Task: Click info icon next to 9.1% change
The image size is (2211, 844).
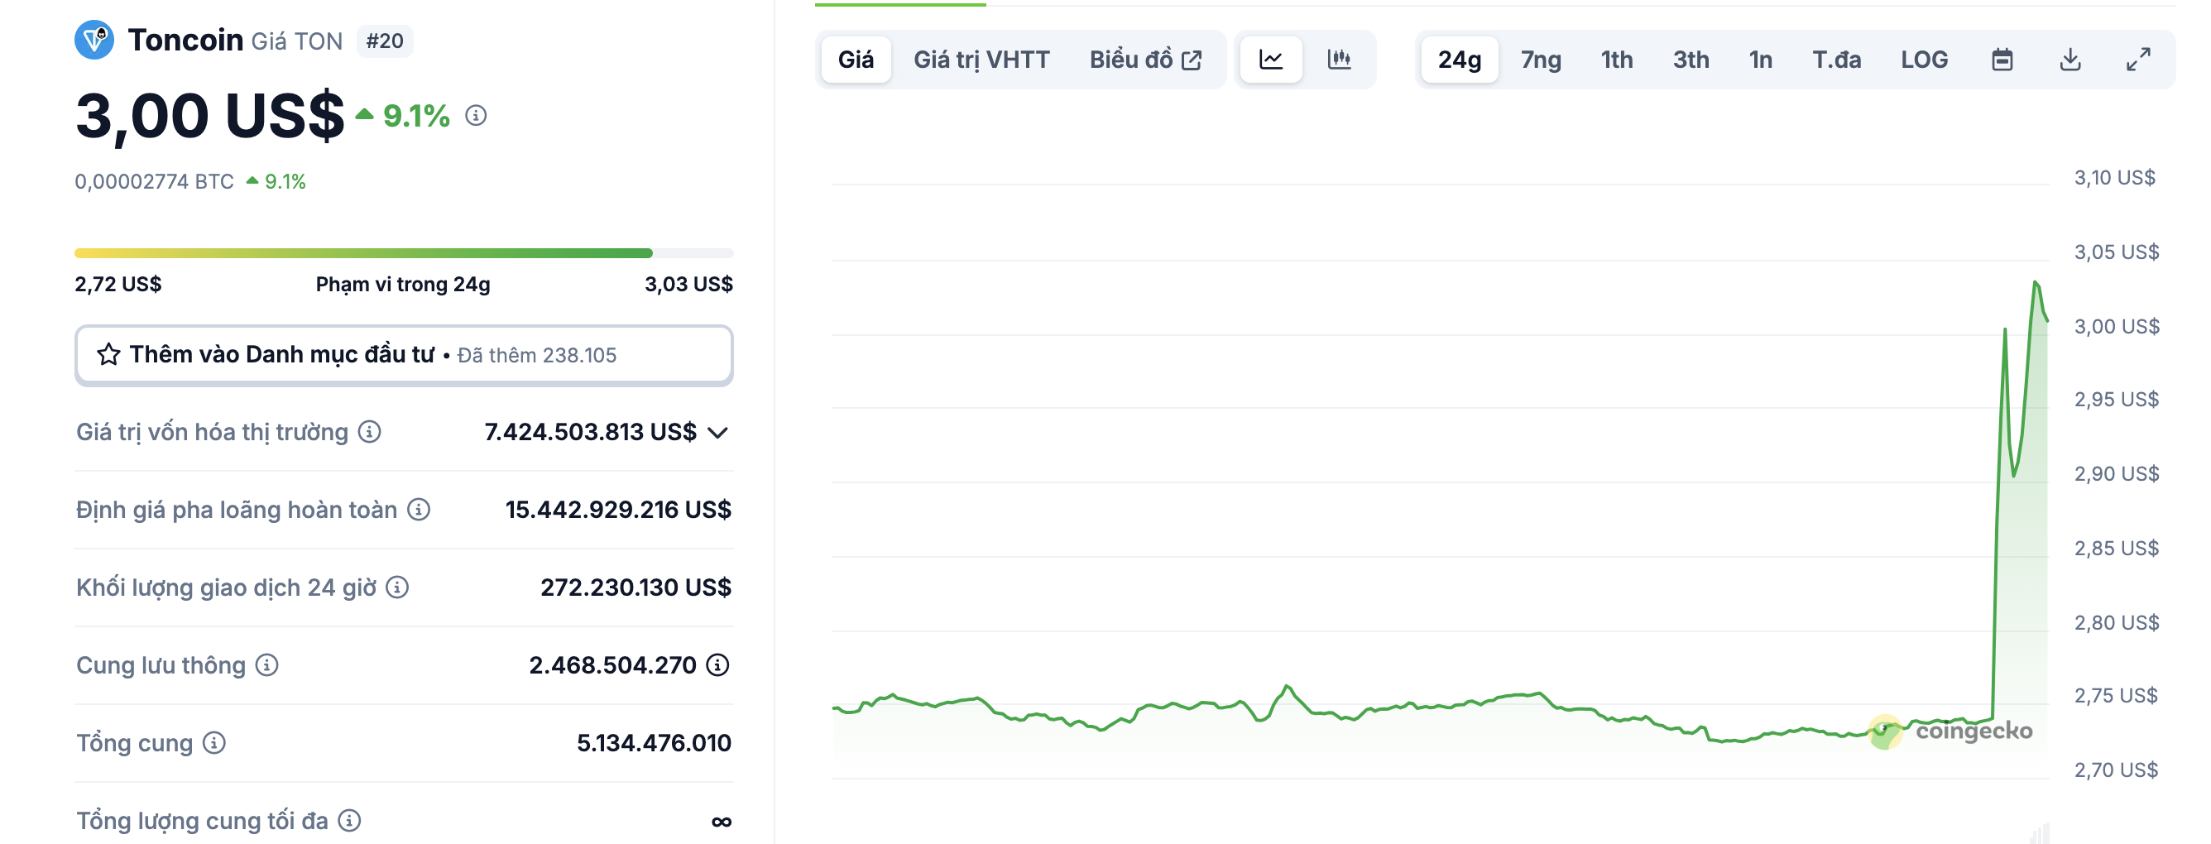Action: [476, 115]
